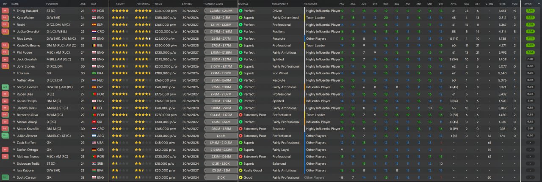
Task: Click Switzerland flag in Manuel Akanji's row
Action: pyautogui.click(x=94, y=122)
